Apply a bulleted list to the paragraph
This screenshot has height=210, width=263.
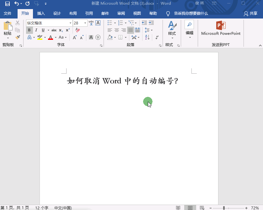click(x=110, y=23)
